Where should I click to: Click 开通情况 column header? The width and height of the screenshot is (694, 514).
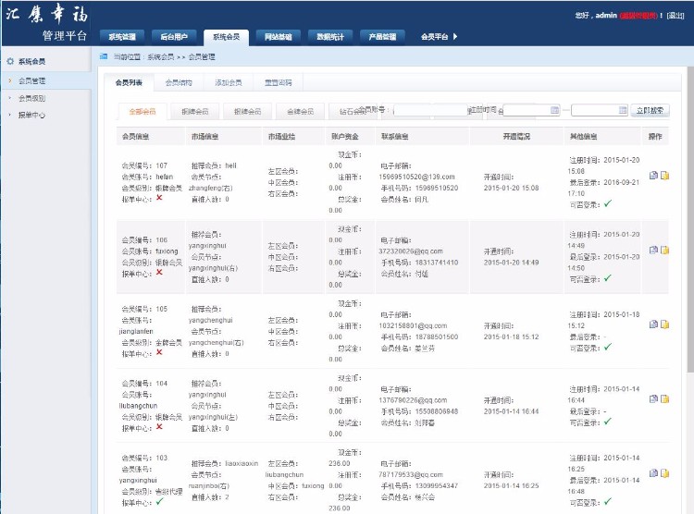point(516,137)
